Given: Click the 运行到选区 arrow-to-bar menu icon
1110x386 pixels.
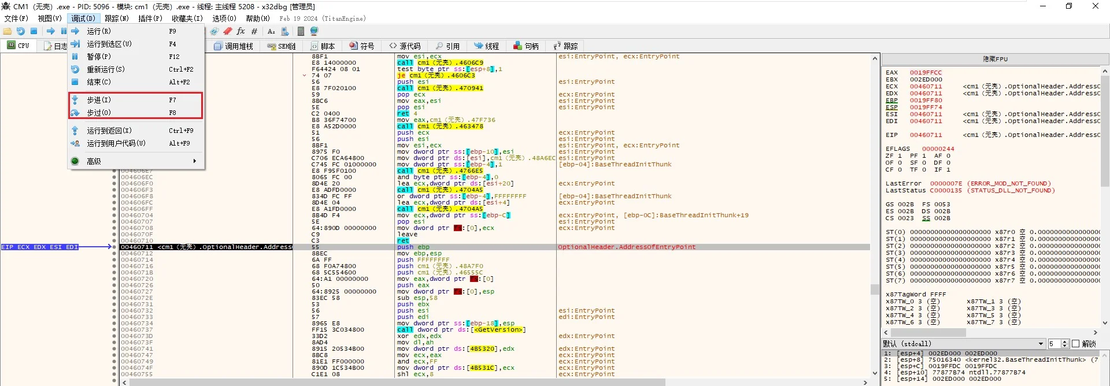Looking at the screenshot, I should pyautogui.click(x=75, y=44).
